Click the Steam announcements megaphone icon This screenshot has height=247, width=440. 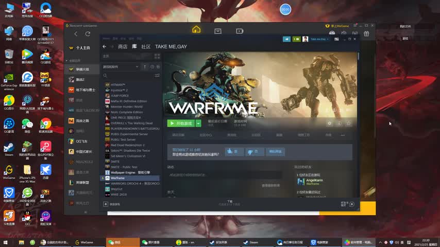point(286,39)
